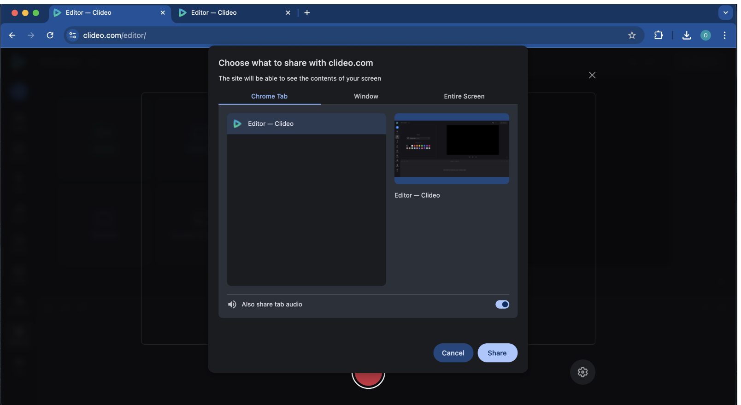View site information icon in address bar
The image size is (741, 405).
tap(72, 35)
